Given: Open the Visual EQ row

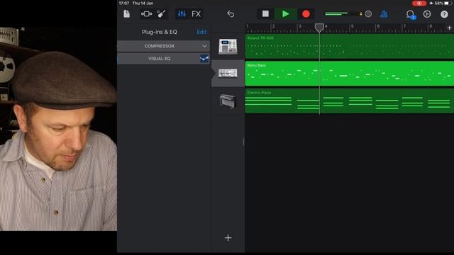Looking at the screenshot, I should point(163,59).
